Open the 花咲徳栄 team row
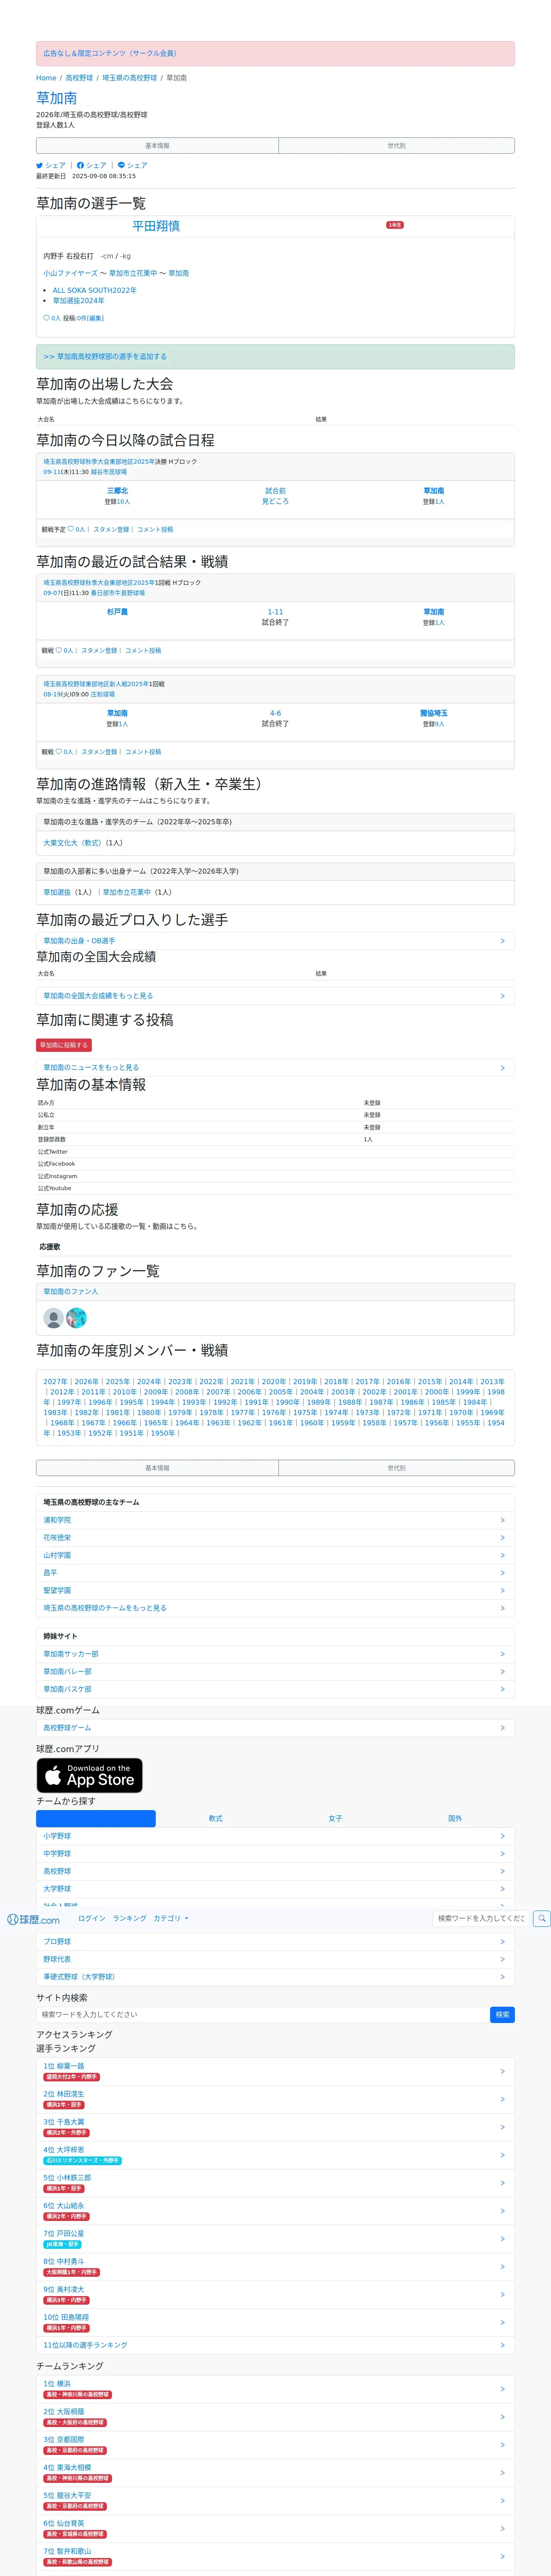The height and width of the screenshot is (2576, 551). (x=275, y=1538)
